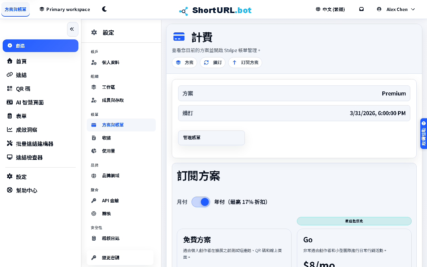Expand Alex Chen account menu

pyautogui.click(x=396, y=9)
